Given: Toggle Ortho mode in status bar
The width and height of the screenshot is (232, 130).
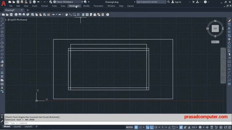Looking at the screenshot, I should click(x=152, y=127).
